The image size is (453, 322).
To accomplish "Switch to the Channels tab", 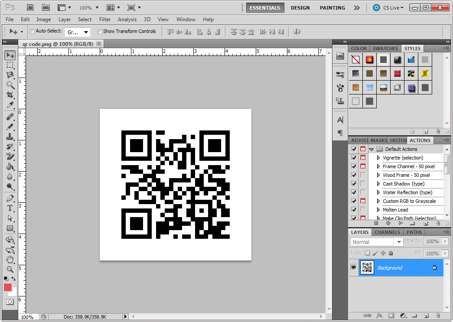I will tap(387, 232).
